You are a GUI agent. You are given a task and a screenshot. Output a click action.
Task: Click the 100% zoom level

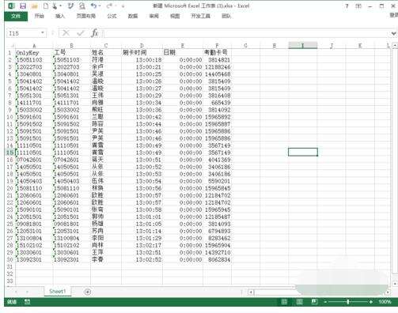pyautogui.click(x=385, y=302)
